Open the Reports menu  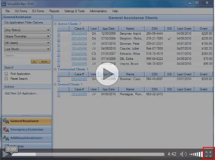(x=54, y=11)
